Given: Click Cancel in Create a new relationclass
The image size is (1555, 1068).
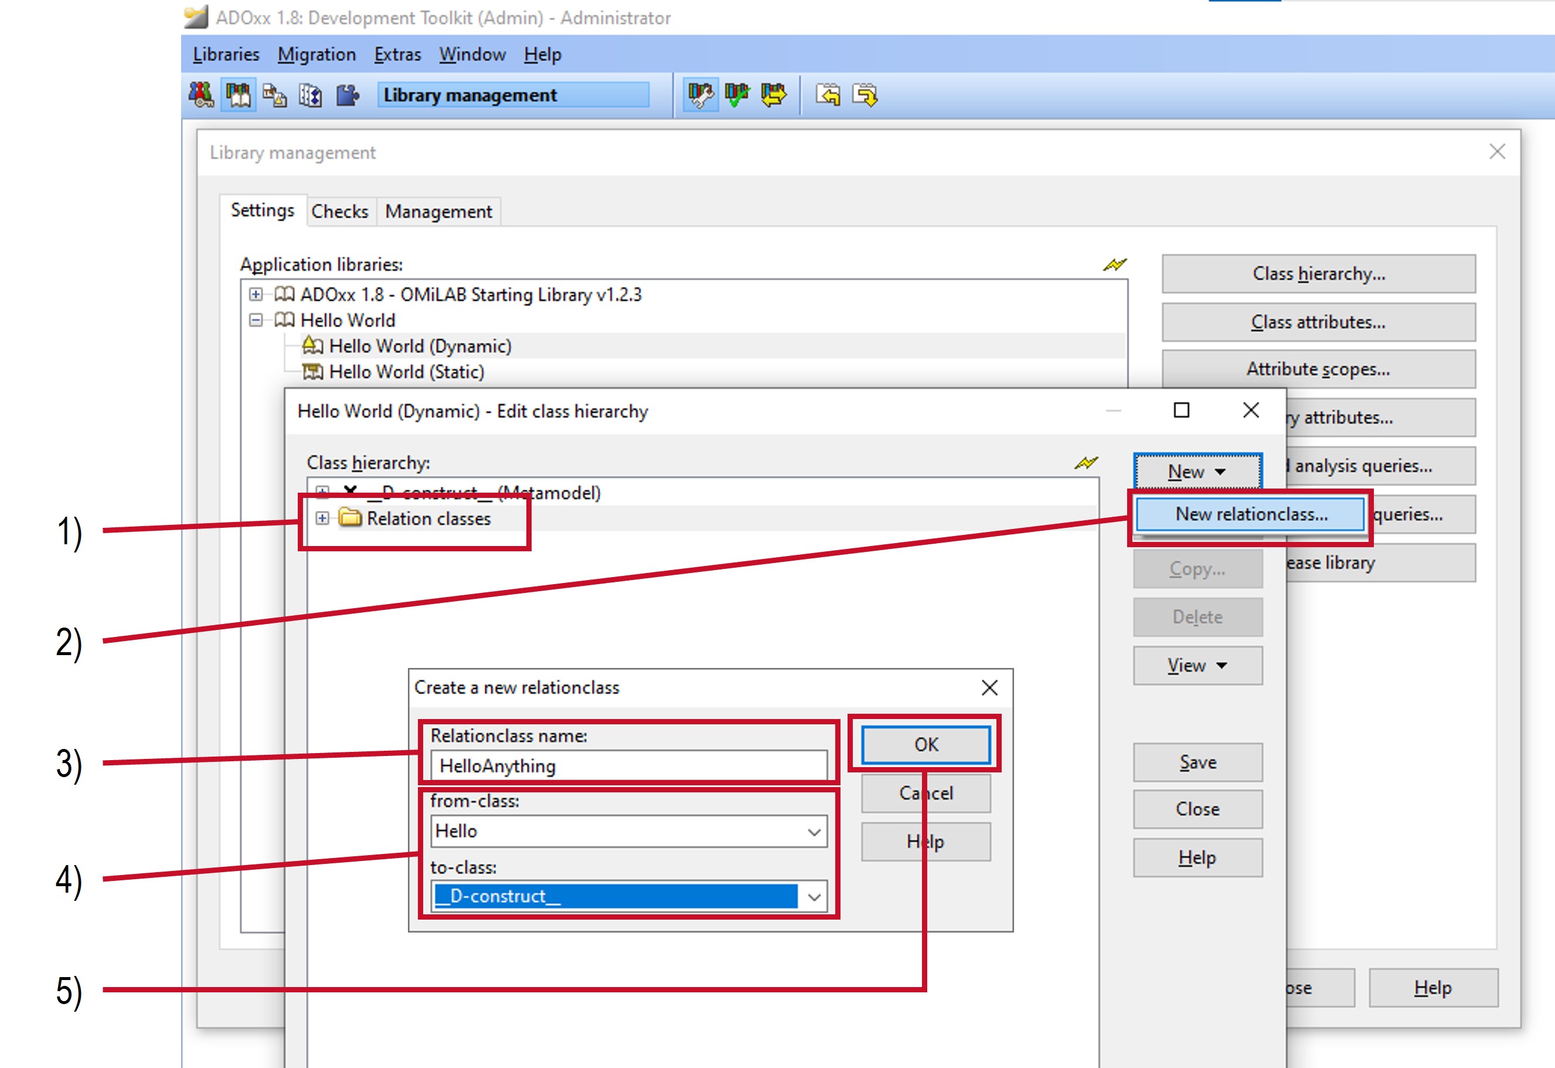Looking at the screenshot, I should (x=926, y=793).
